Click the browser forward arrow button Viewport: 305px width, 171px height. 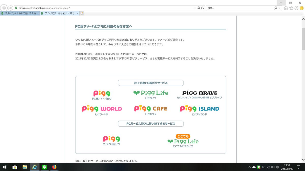coord(11,8)
